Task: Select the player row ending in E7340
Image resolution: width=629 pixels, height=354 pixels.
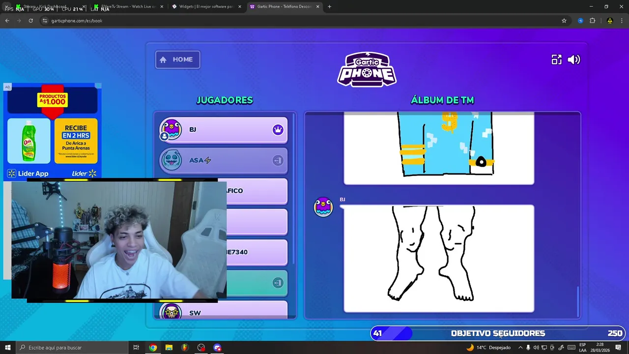Action: (x=257, y=252)
